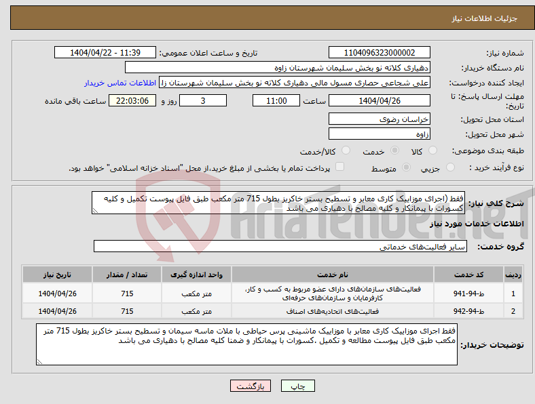Click quantity 715 in row 2

point(127,311)
